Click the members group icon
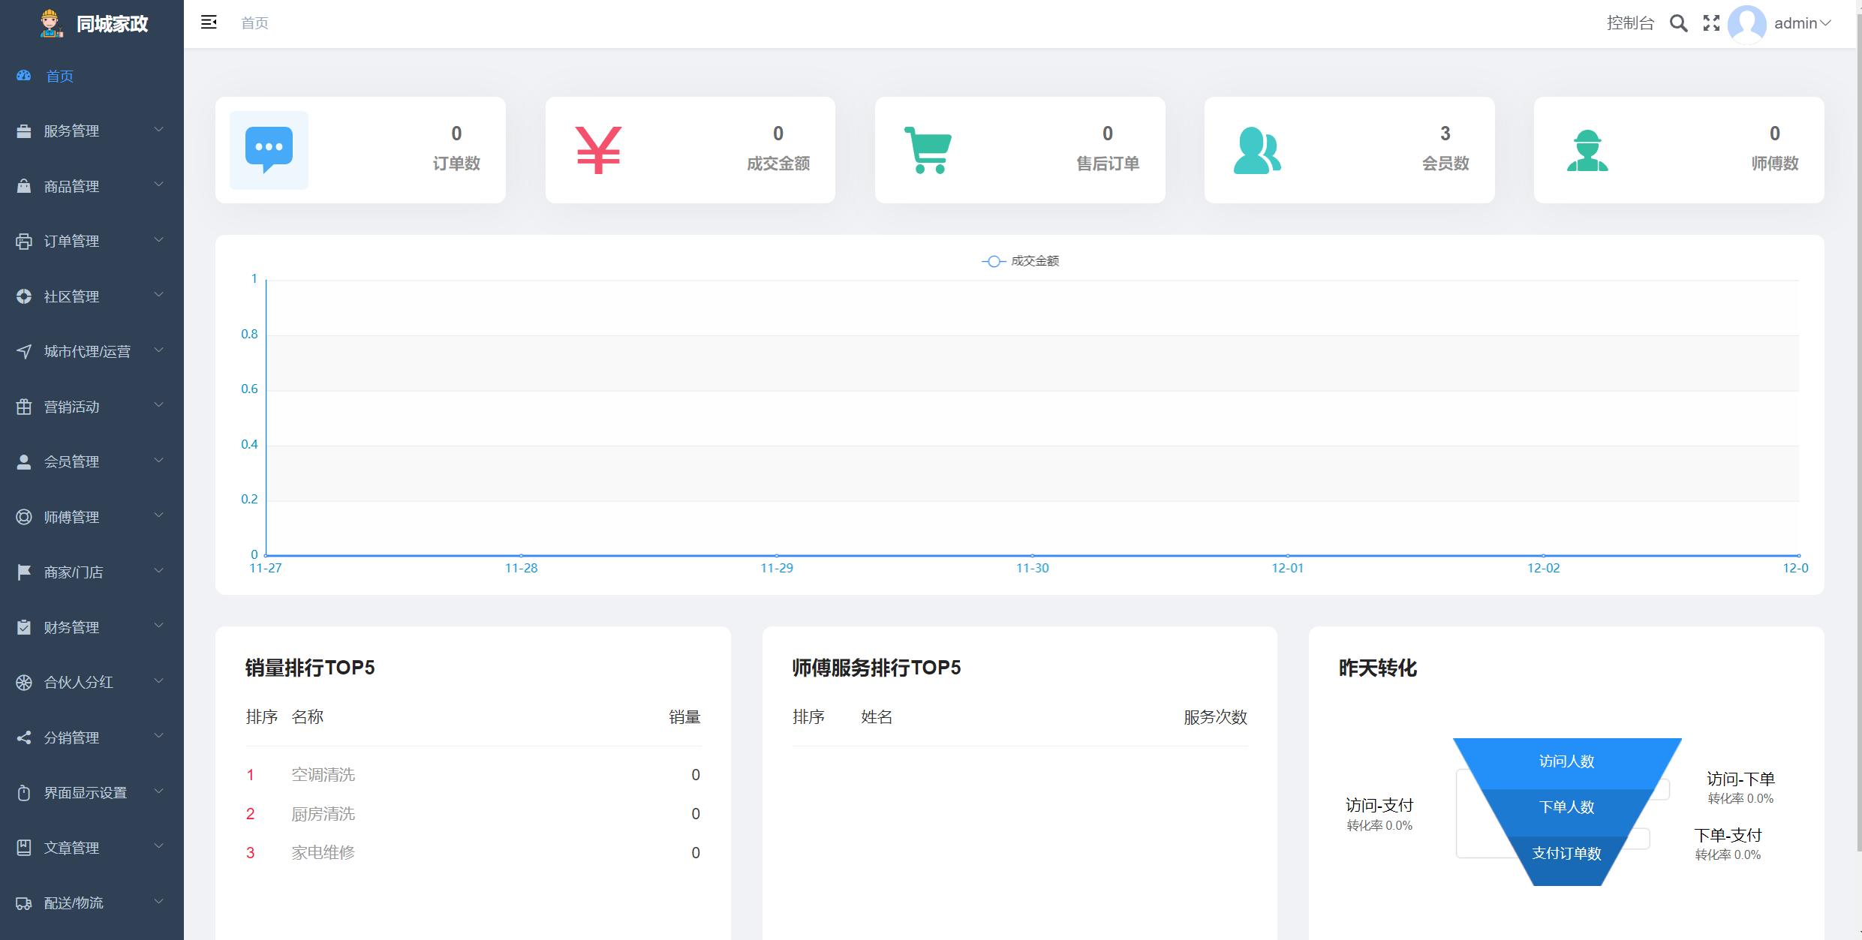 (1257, 150)
